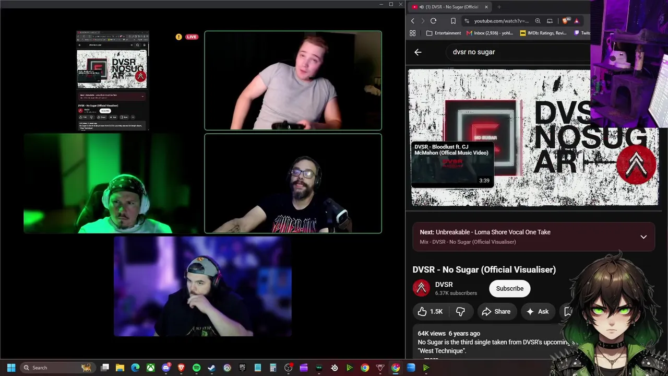
Task: Reload the YouTube page
Action: 433,21
